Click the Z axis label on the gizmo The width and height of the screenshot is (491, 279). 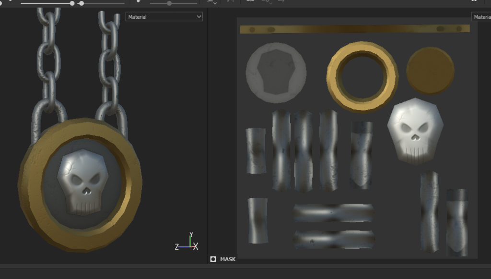[177, 247]
